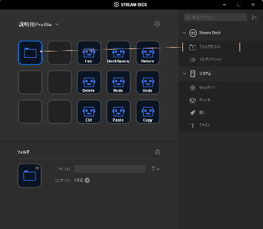Select the Paste hotkey key
Image resolution: width=263 pixels, height=229 pixels.
click(118, 112)
